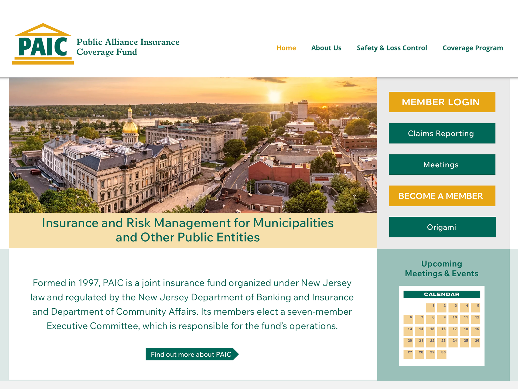Image resolution: width=518 pixels, height=389 pixels.
Task: Open the About Us menu
Action: 326,48
